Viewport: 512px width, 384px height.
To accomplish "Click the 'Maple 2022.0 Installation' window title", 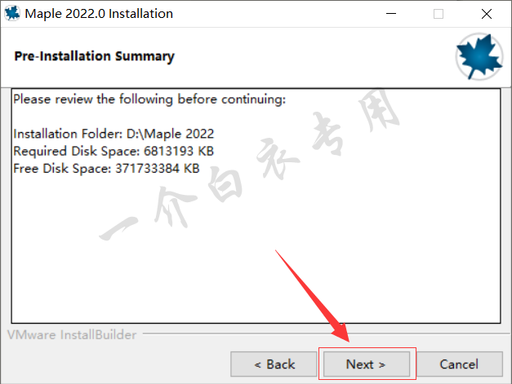I will click(x=99, y=14).
